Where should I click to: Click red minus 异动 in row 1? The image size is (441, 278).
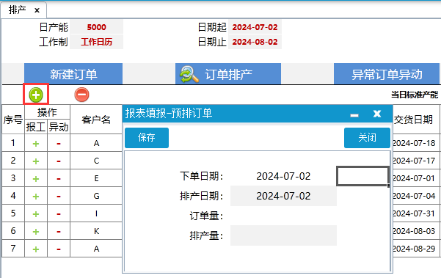(59, 144)
